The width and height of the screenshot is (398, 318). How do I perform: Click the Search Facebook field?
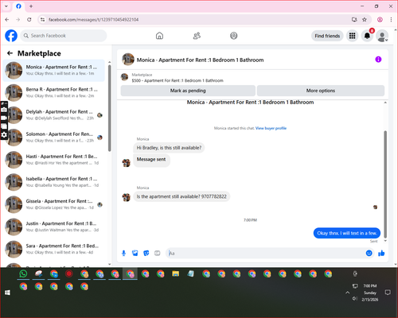[64, 36]
